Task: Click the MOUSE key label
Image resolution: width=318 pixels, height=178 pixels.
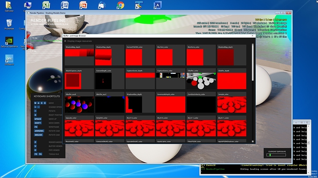Action: (x=38, y=135)
